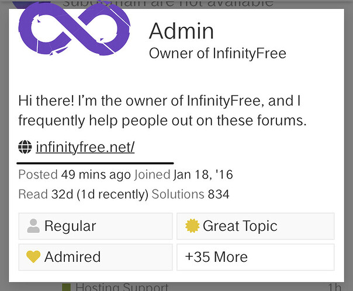Click the dimmed background topic title
Image resolution: width=353 pixels, height=291 pixels.
[x=168, y=3]
